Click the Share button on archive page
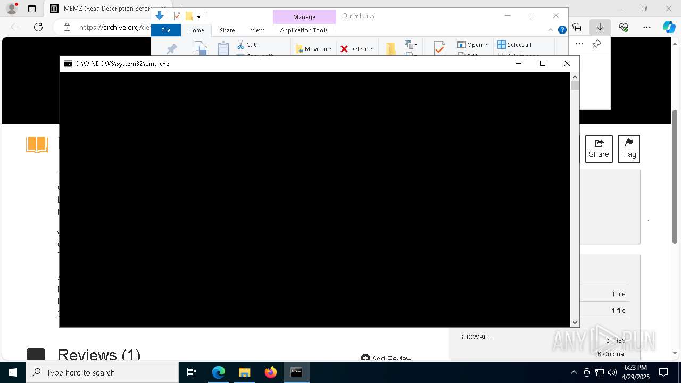The height and width of the screenshot is (383, 681). [x=599, y=149]
